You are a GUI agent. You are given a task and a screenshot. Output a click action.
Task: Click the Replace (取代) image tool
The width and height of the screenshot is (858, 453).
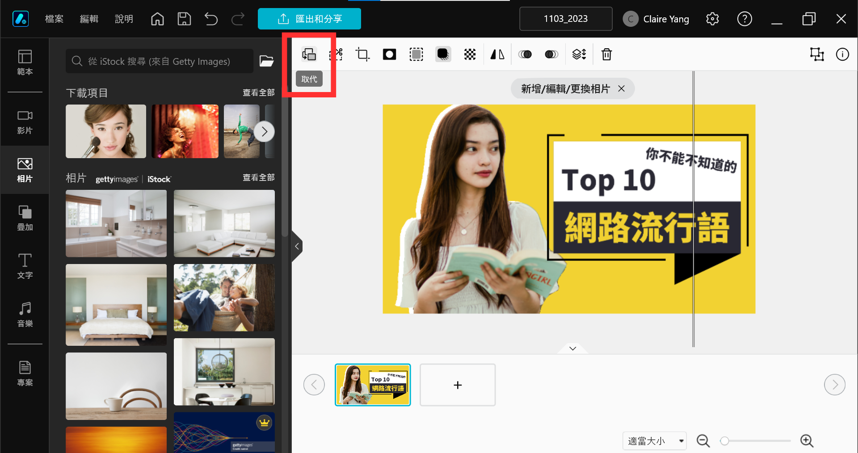tap(309, 55)
